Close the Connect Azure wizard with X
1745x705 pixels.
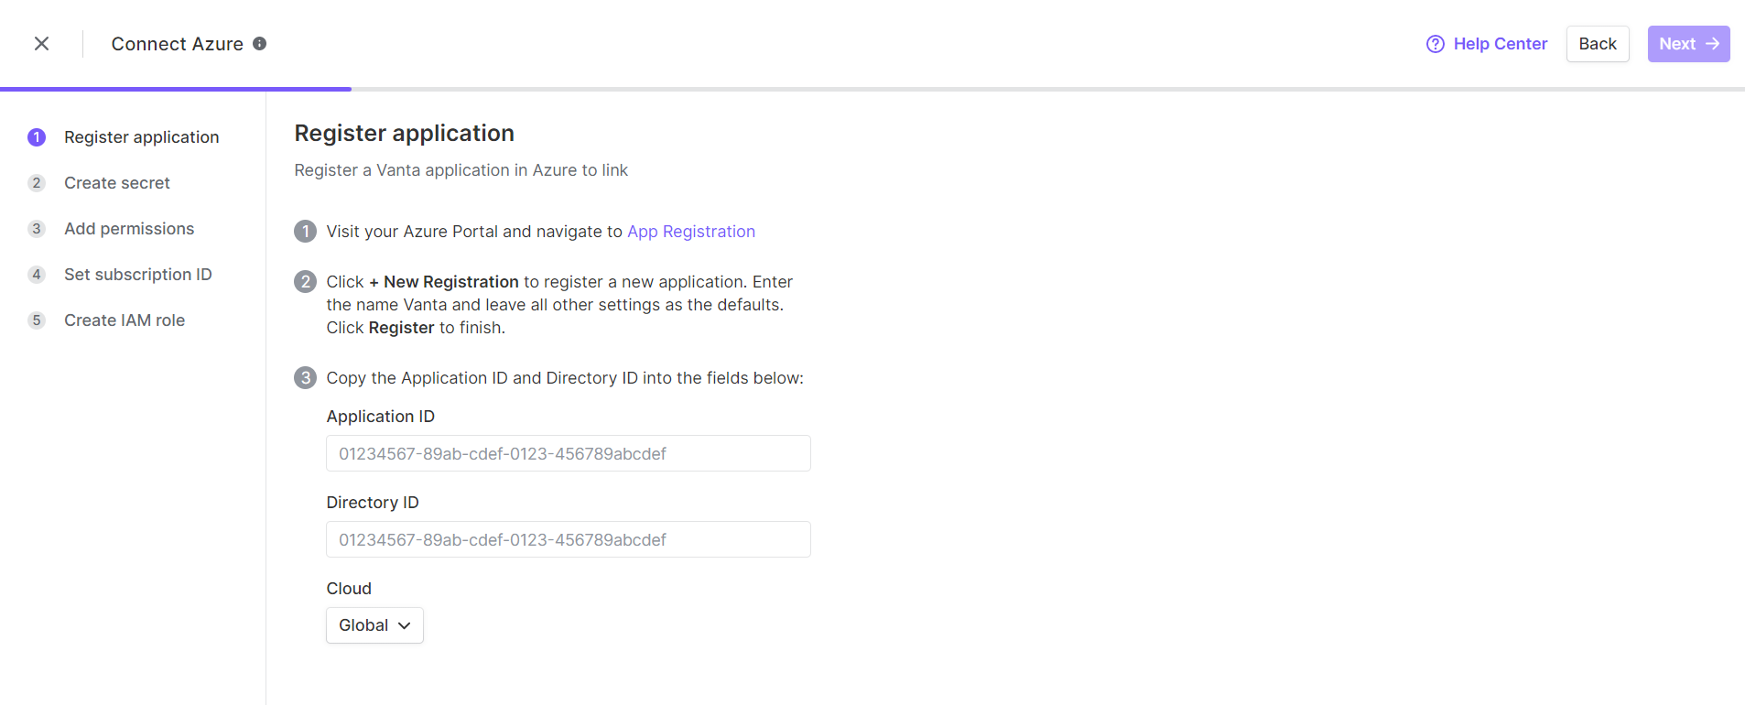point(41,44)
